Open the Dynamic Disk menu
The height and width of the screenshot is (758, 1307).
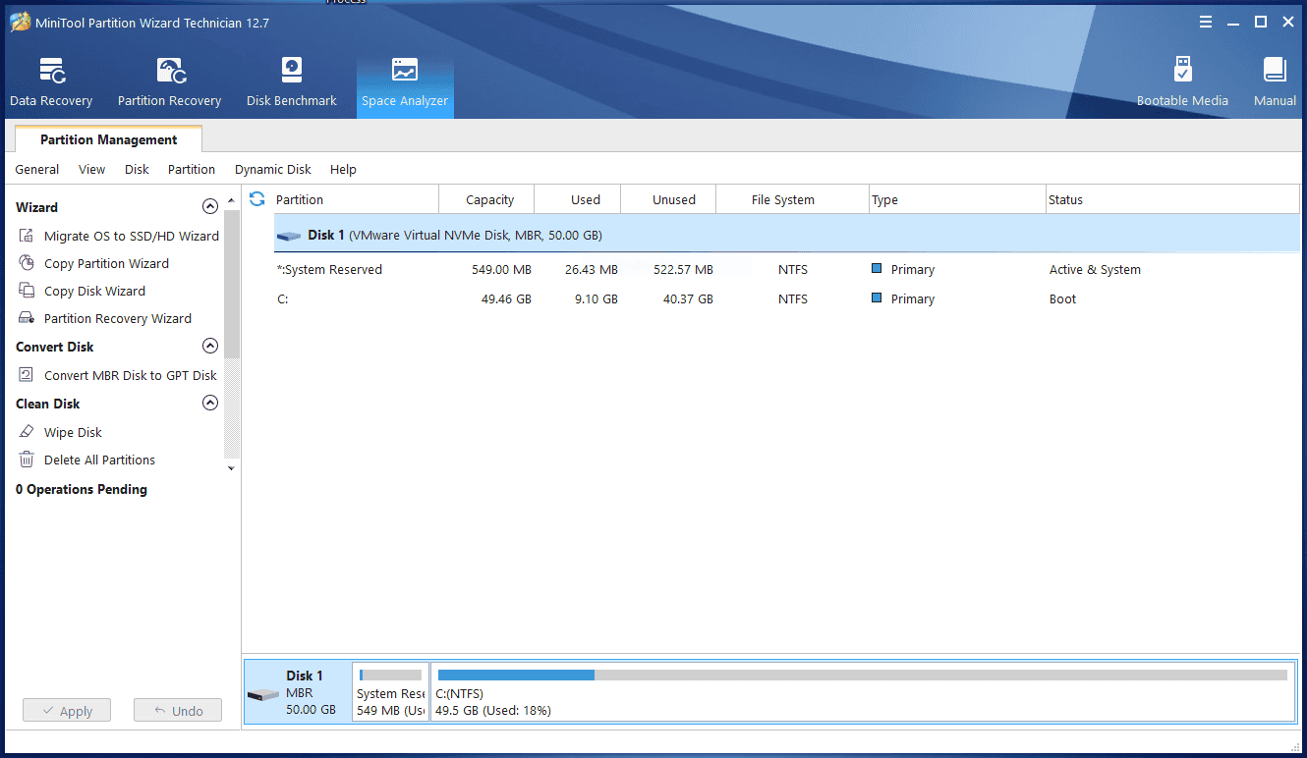[272, 170]
